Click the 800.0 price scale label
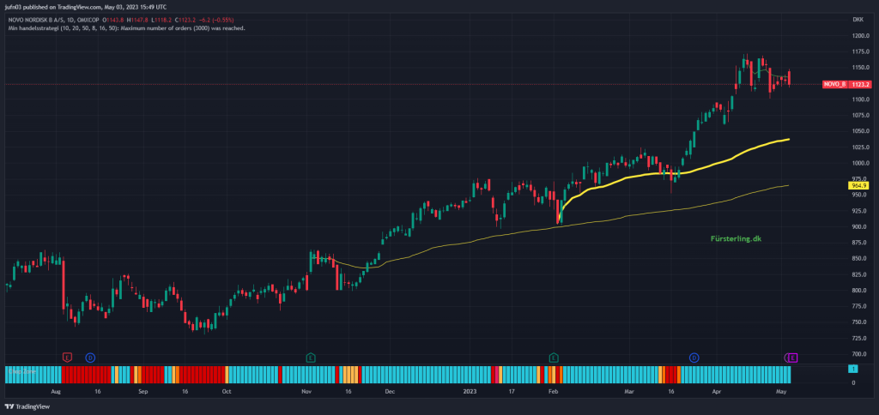Screen dimensions: 879x415 858,291
